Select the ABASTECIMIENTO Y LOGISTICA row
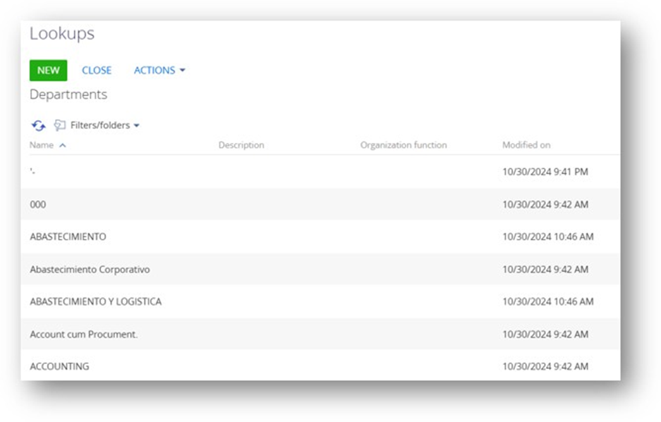This screenshot has height=422, width=661. pos(95,302)
